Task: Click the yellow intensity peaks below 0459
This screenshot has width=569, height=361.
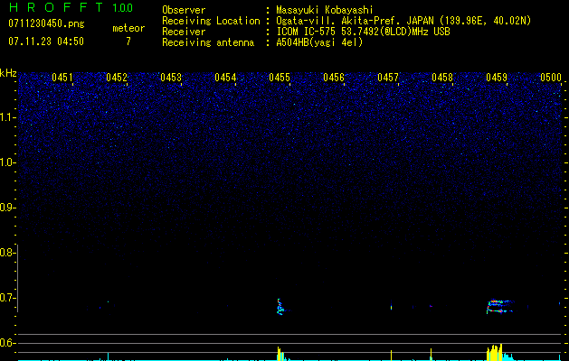Action: point(494,351)
